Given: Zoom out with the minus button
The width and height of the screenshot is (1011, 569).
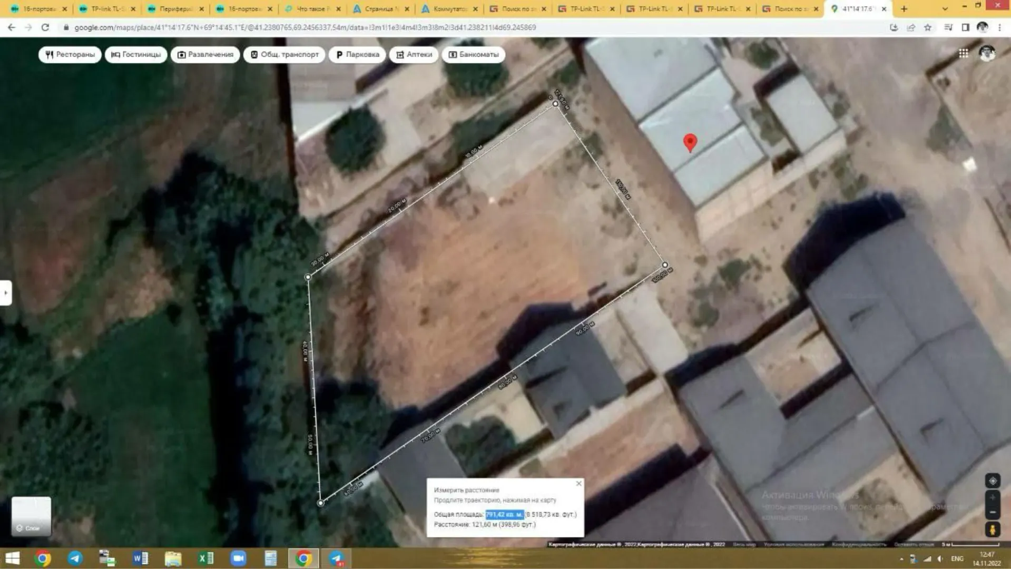Looking at the screenshot, I should (x=993, y=512).
